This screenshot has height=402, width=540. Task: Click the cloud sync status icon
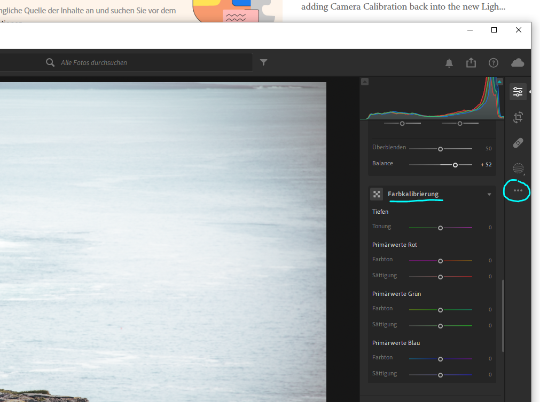click(x=517, y=62)
